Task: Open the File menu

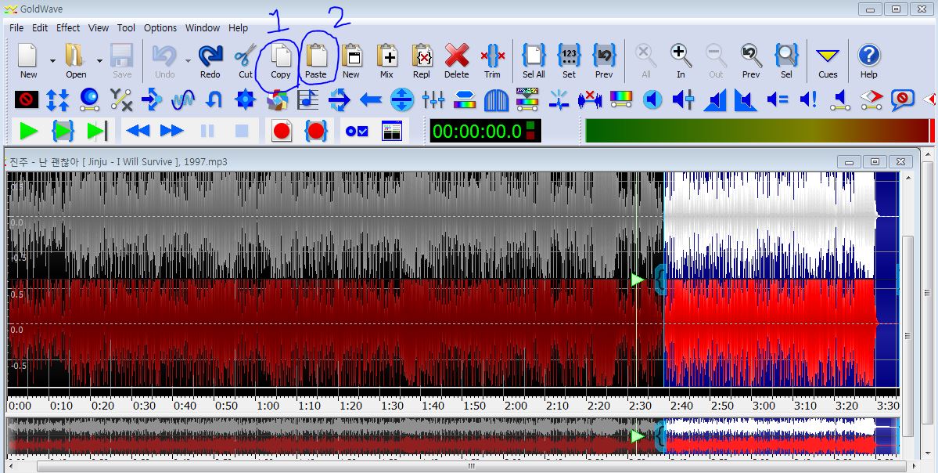Action: 16,27
